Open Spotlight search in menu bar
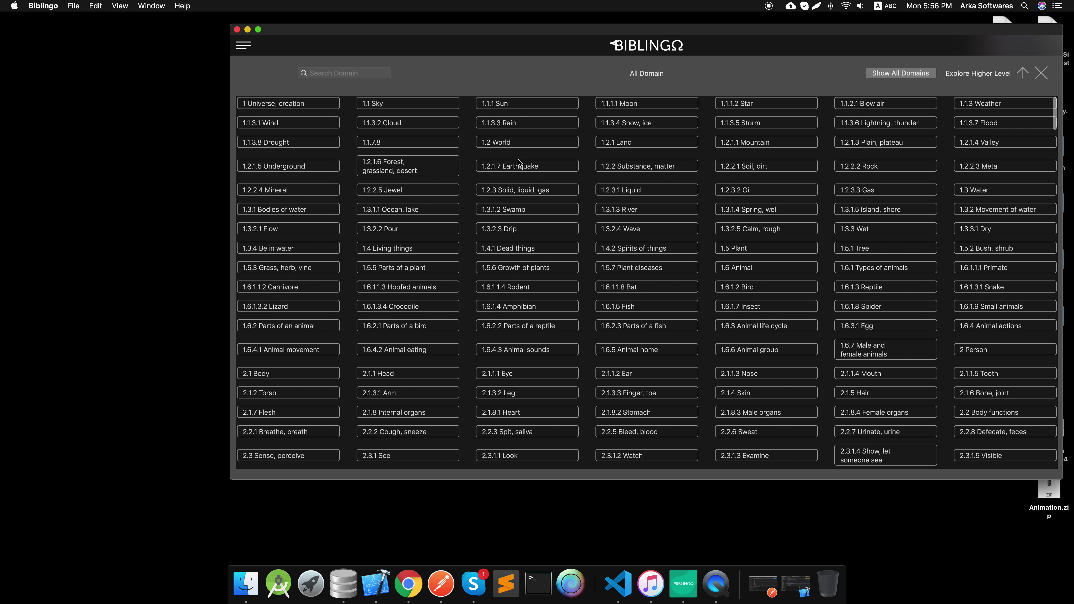Screen dimensions: 1074x604 (x=1024, y=6)
